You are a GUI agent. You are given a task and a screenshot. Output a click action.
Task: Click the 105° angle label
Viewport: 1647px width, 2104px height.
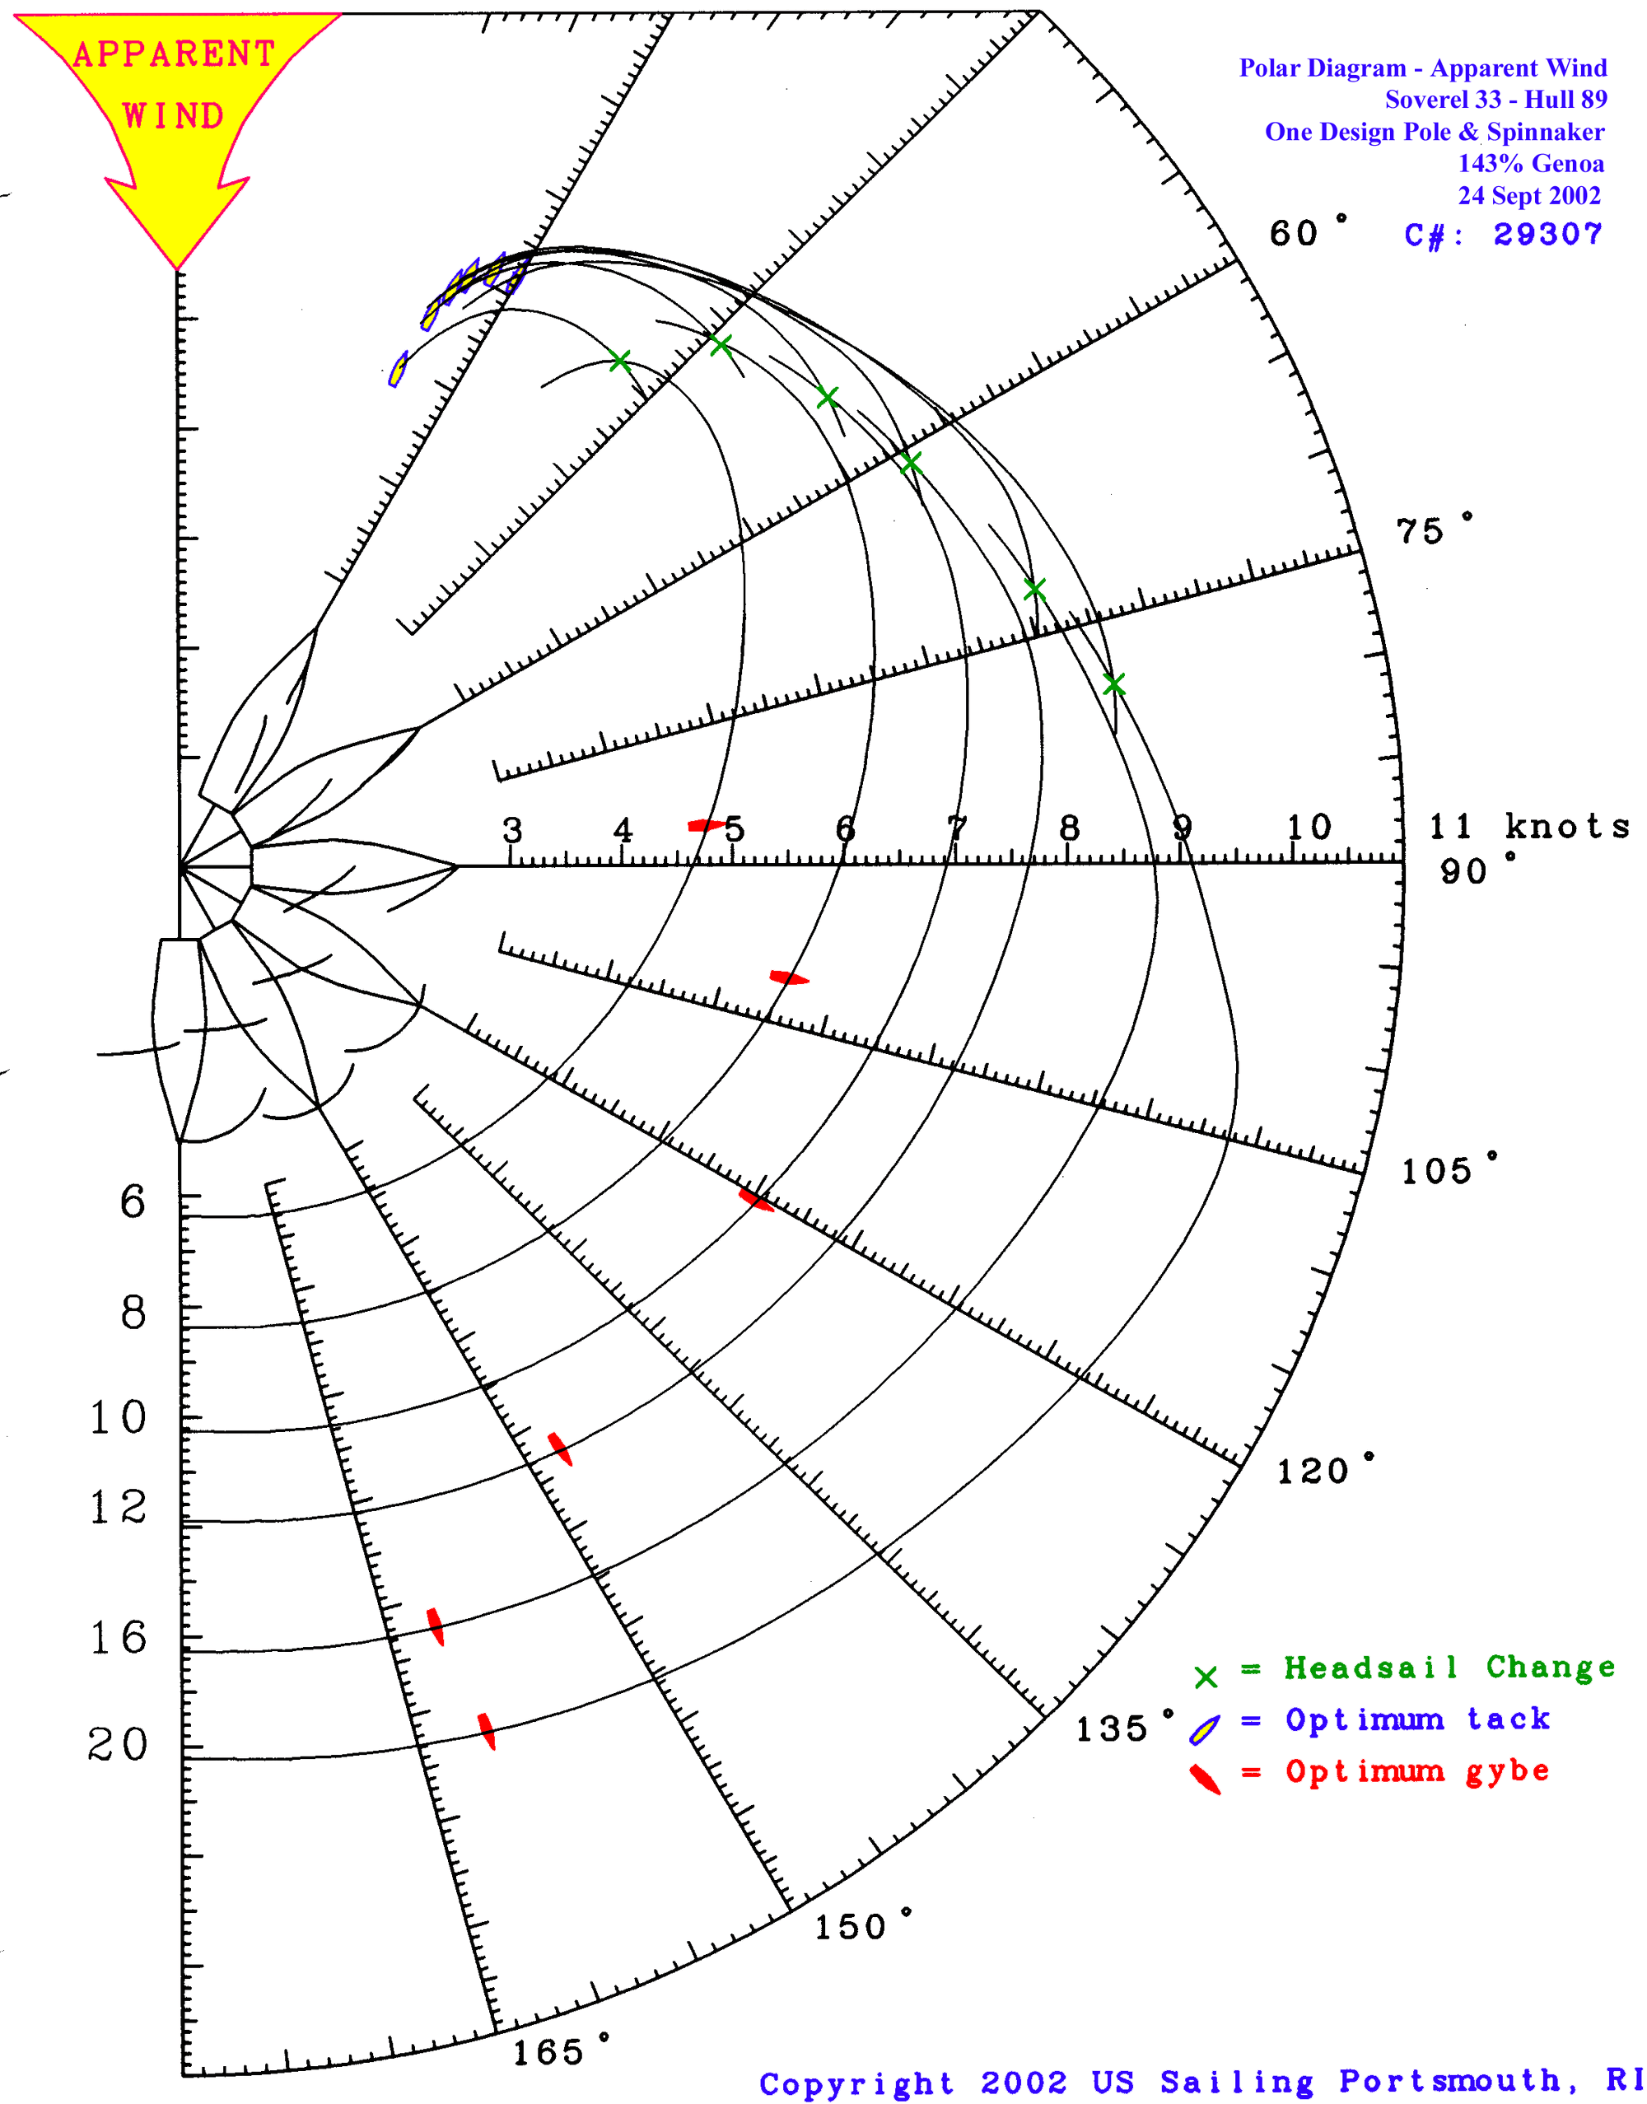point(1449,1169)
